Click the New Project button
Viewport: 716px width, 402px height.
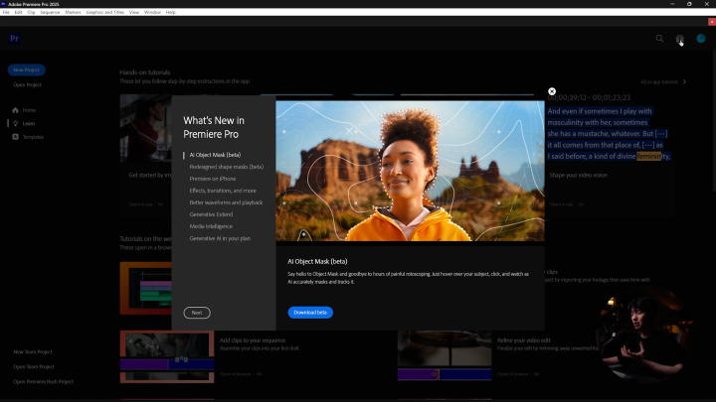(28, 70)
